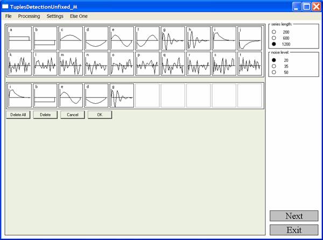Select pattern g in the chosen-sequence row

[122, 95]
